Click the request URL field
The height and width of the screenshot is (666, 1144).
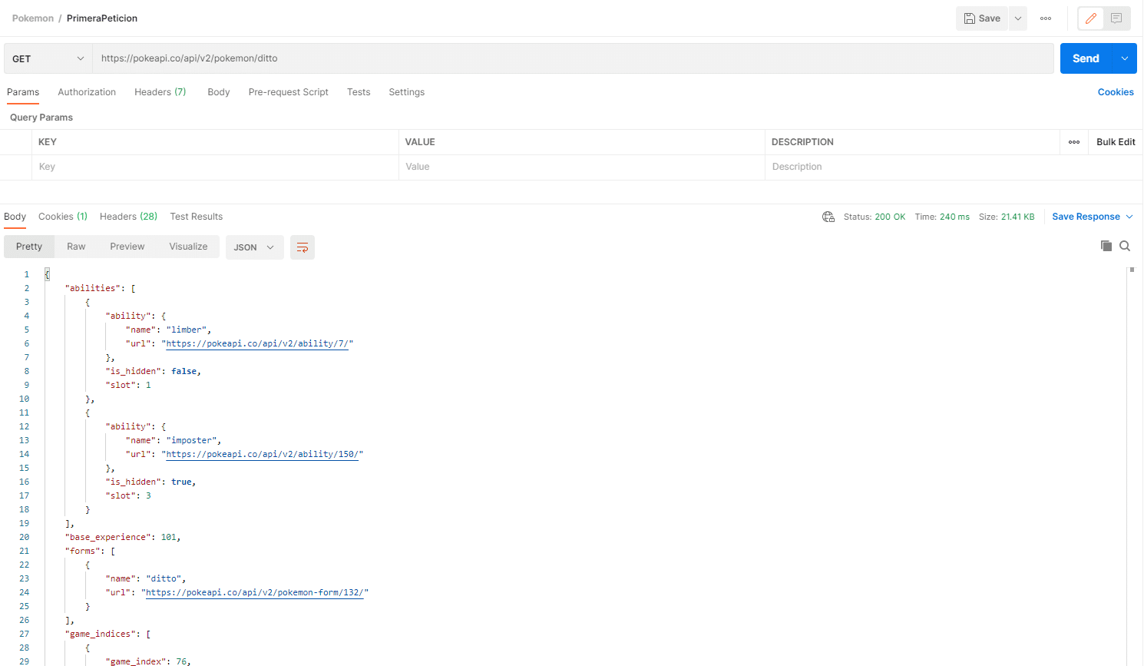coord(572,58)
